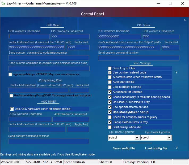Click the Proxy Mining Pool port field
189x165 pixels.
coord(79,90)
